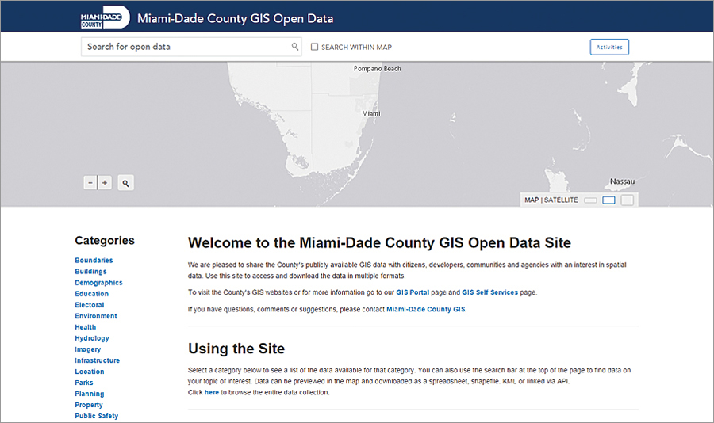The image size is (714, 423).
Task: Select the medium map size icon
Action: point(608,200)
